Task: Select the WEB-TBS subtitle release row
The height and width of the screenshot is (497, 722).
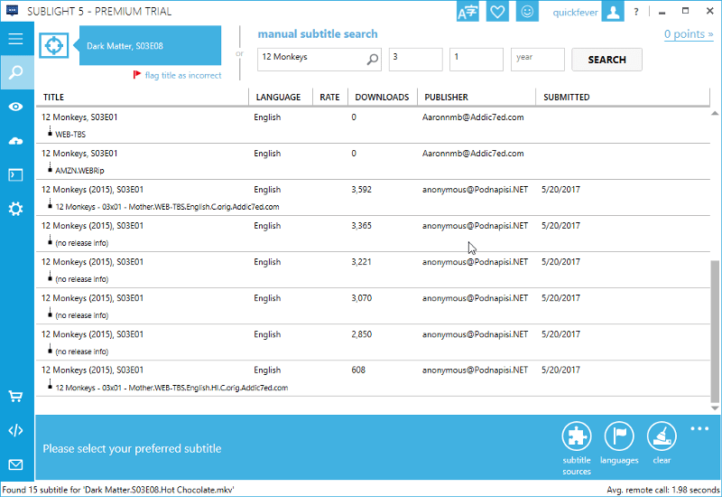Action: [x=373, y=126]
